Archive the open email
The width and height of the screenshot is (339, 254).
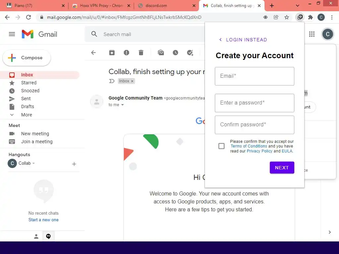point(112,53)
